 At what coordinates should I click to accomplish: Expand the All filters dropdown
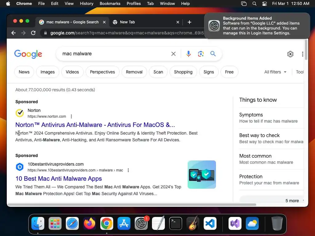coord(275,72)
